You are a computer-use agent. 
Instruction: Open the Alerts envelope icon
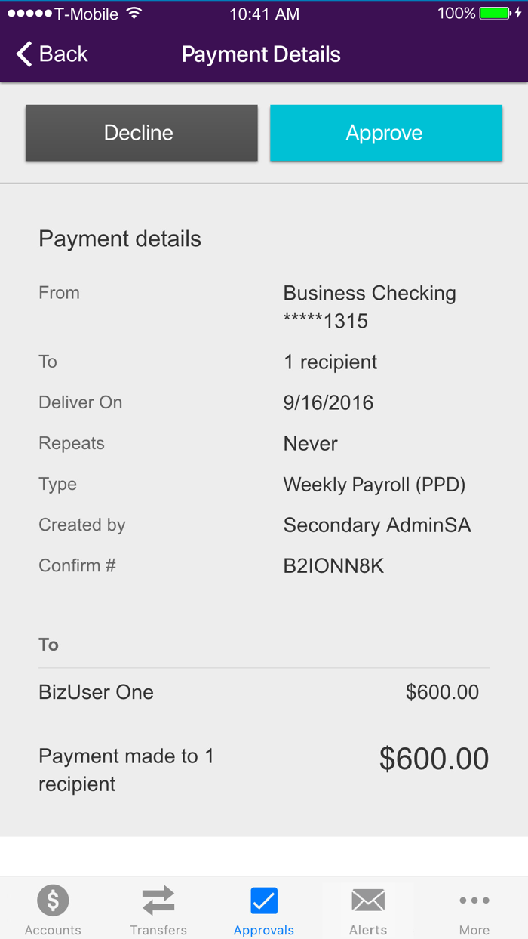[x=368, y=900]
